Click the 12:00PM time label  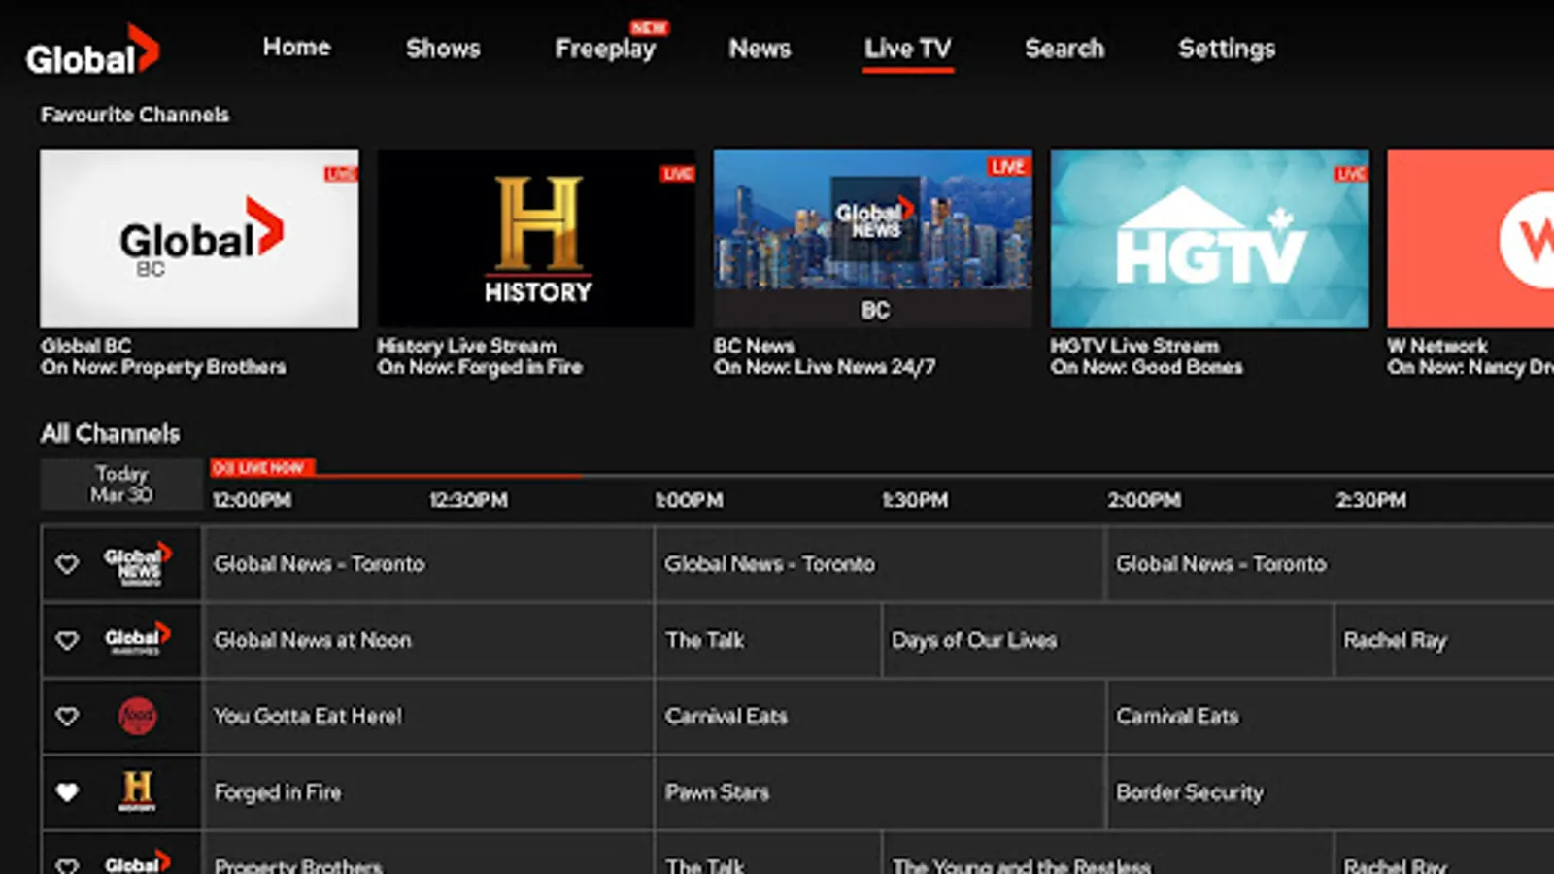coord(252,500)
